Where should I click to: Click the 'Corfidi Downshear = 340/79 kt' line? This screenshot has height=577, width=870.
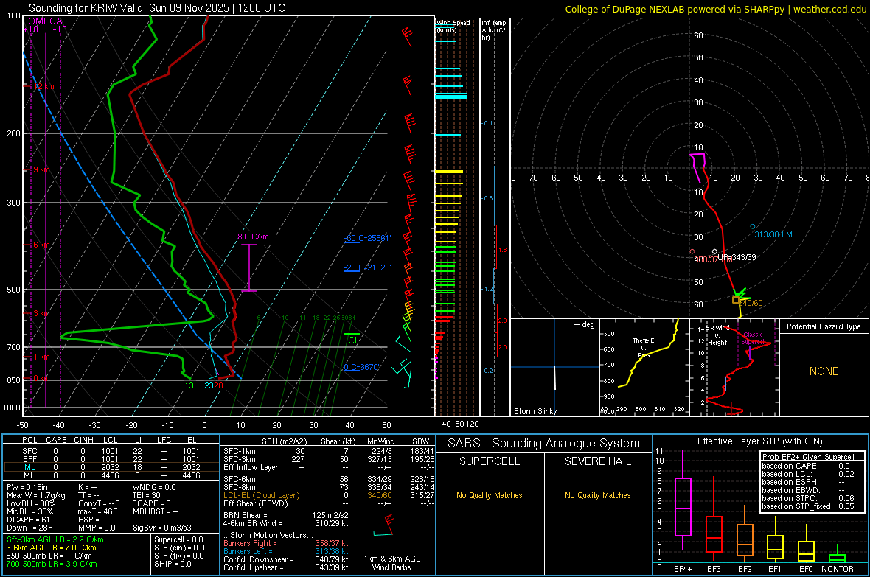[286, 559]
